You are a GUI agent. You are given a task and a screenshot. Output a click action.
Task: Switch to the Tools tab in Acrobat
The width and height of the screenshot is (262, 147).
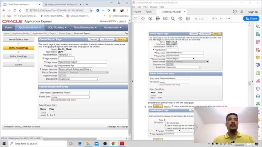tap(148, 12)
